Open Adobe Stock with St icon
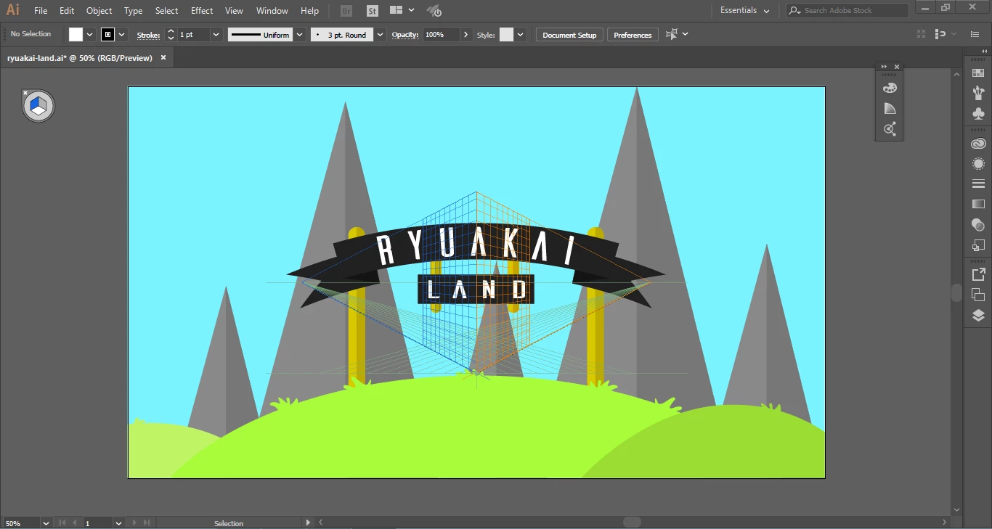Screen dimensions: 992x529 pos(373,11)
